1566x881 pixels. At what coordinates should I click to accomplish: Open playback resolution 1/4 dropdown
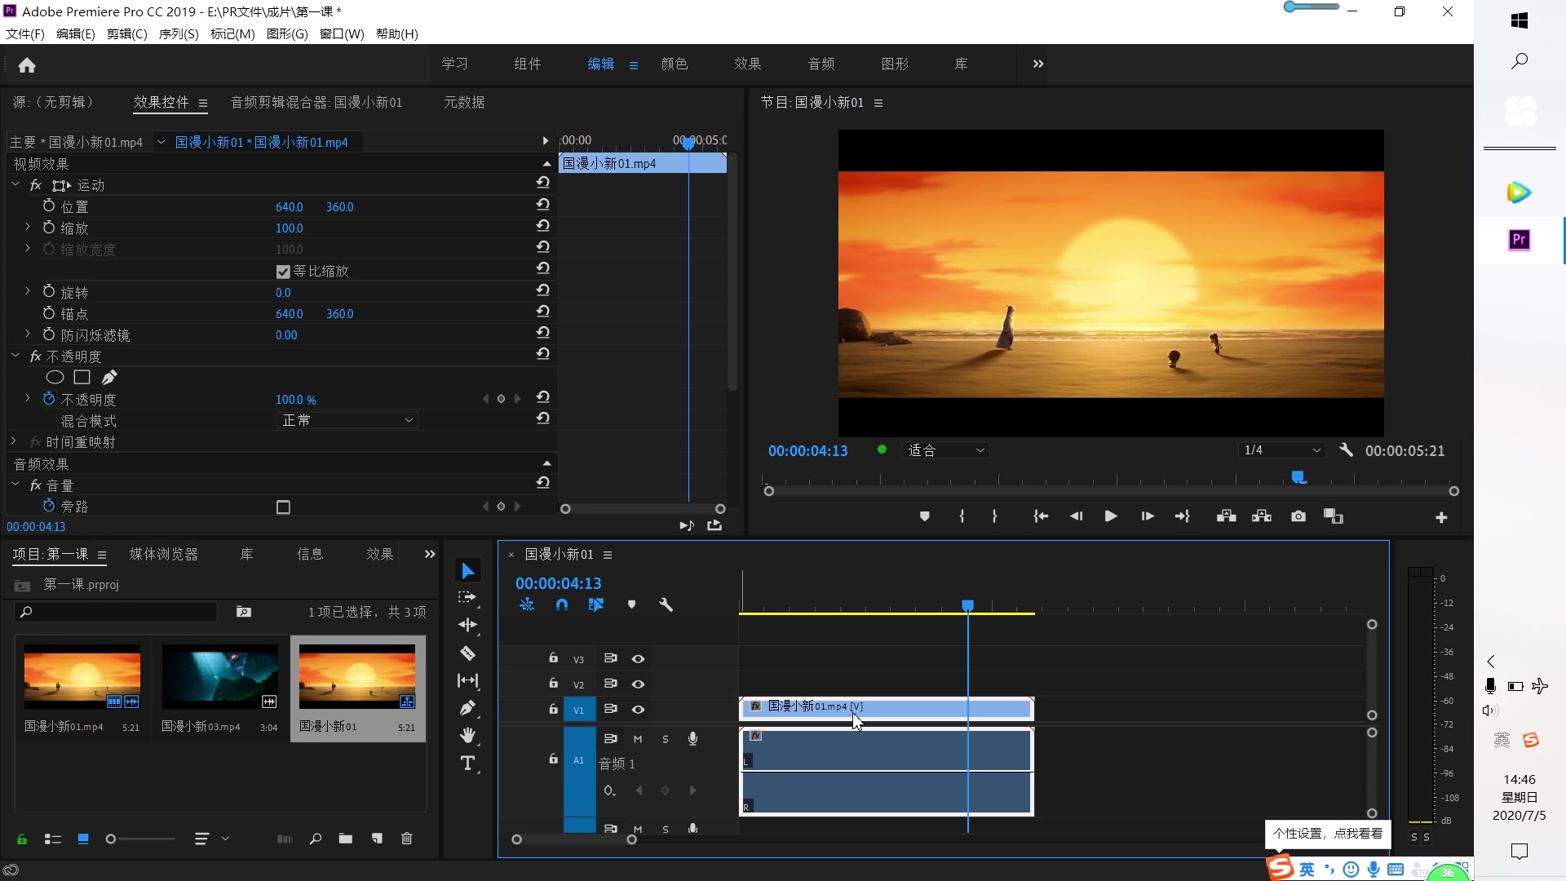pos(1281,450)
